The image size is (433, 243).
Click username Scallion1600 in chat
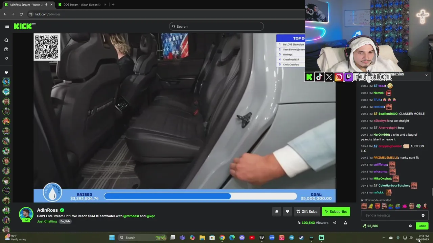click(x=388, y=114)
